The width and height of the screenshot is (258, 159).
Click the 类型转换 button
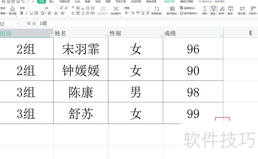point(157,11)
